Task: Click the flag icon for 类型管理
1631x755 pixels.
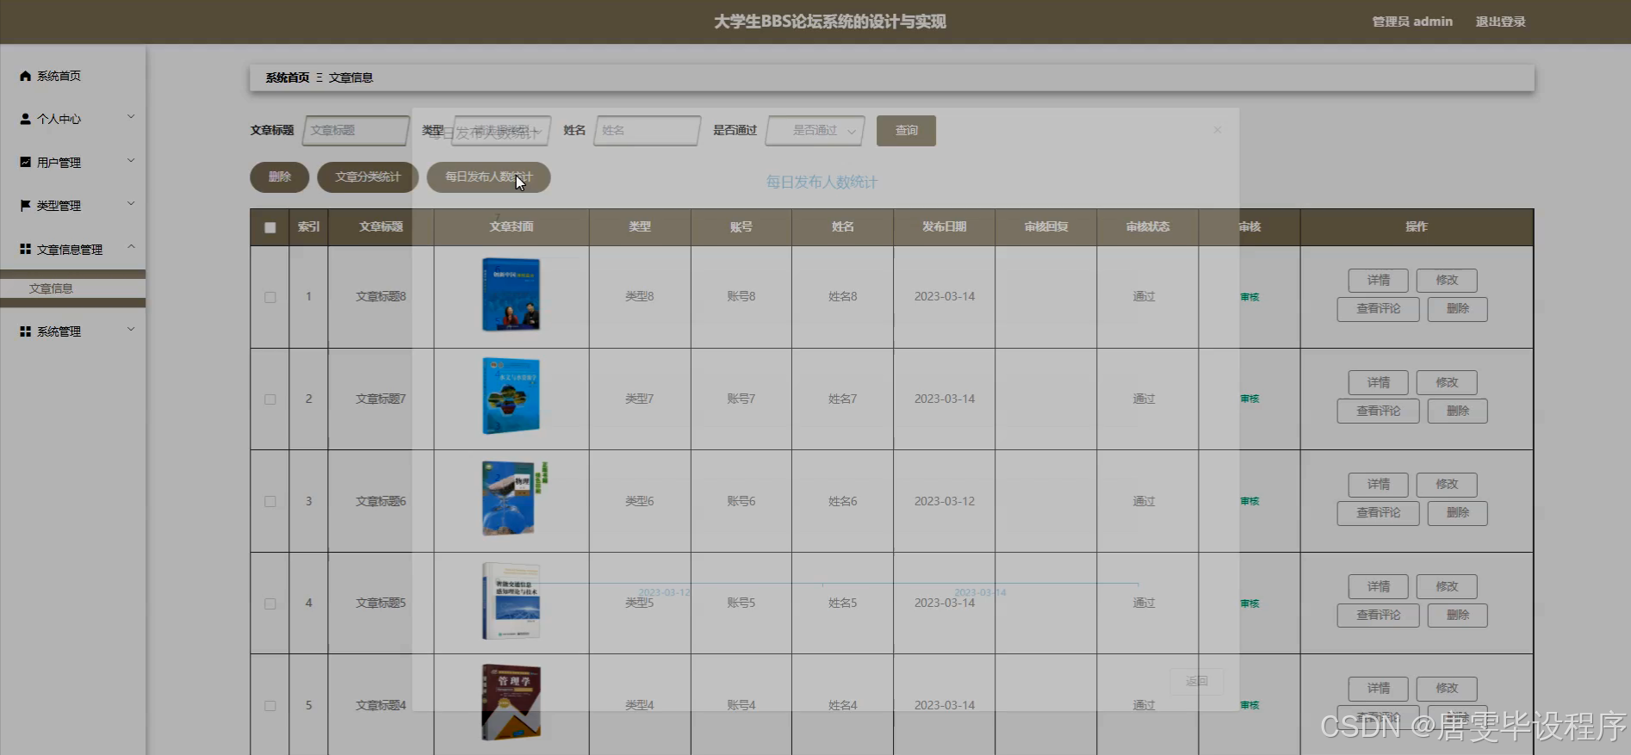Action: tap(25, 205)
